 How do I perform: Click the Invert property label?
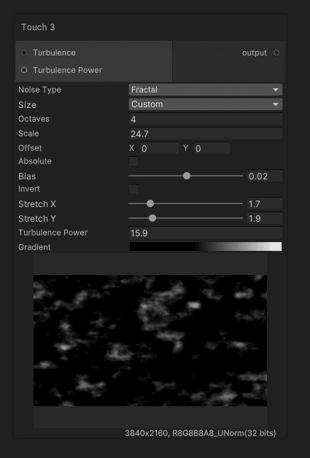click(x=29, y=189)
